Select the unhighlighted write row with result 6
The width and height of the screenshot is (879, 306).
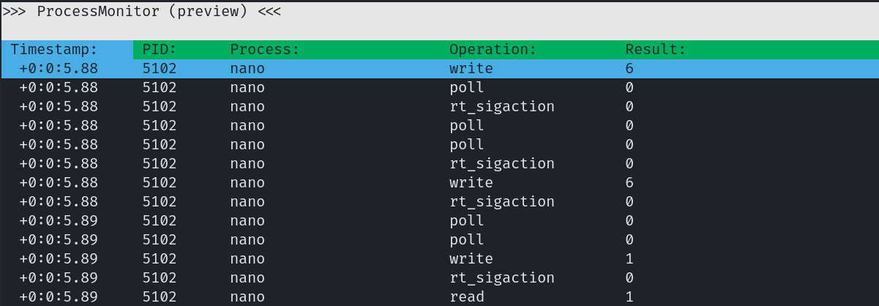439,183
